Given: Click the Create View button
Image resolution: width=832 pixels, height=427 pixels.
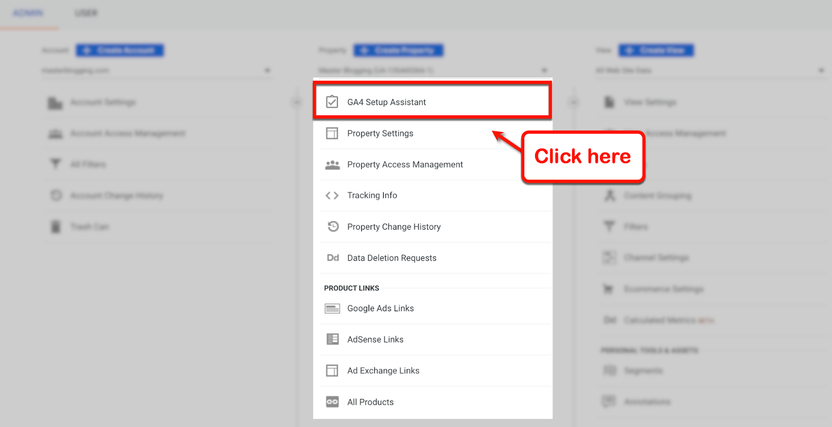Looking at the screenshot, I should [x=656, y=50].
